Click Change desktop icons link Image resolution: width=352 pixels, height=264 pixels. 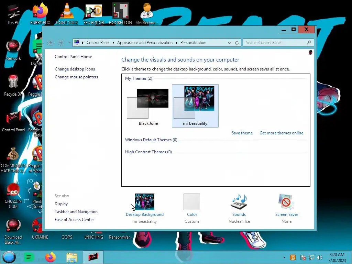click(75, 69)
